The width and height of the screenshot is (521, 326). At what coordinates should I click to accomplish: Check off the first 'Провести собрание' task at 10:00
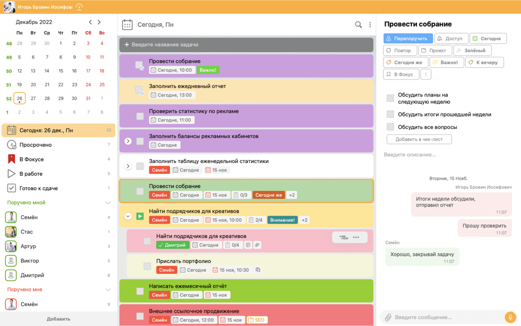tap(139, 65)
